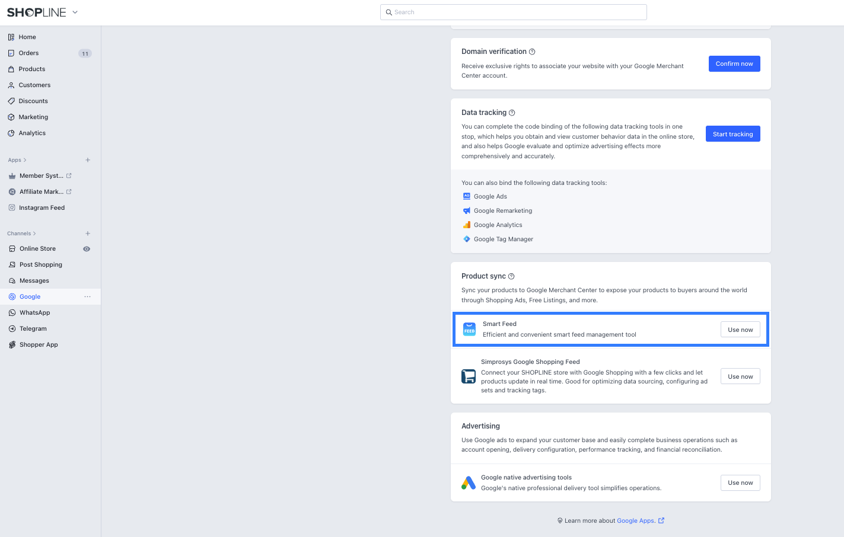Click the Marketing icon in sidebar
This screenshot has width=844, height=537.
click(x=11, y=117)
